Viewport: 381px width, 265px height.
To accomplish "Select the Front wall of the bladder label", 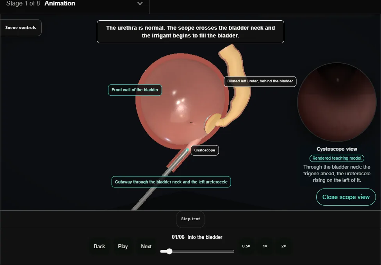I will click(135, 90).
